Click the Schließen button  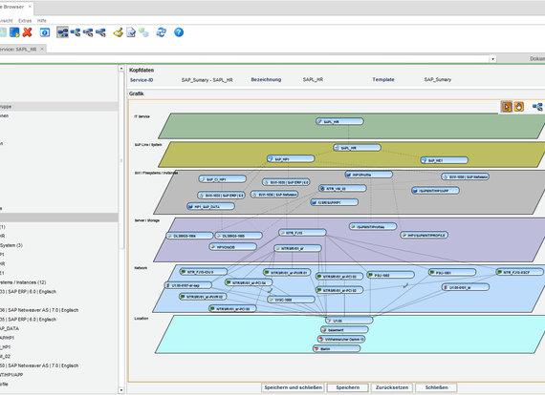pos(436,387)
